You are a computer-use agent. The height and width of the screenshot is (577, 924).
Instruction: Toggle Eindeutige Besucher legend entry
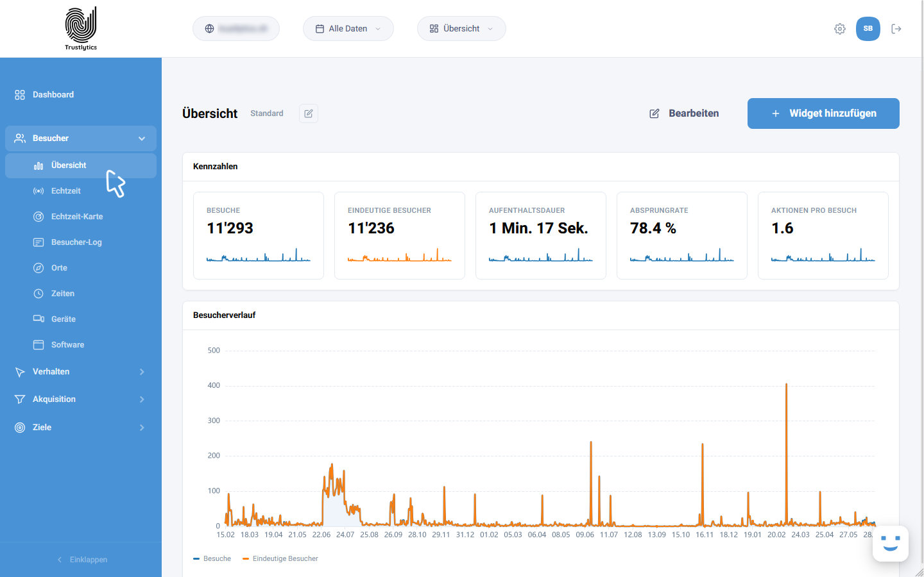coord(280,559)
